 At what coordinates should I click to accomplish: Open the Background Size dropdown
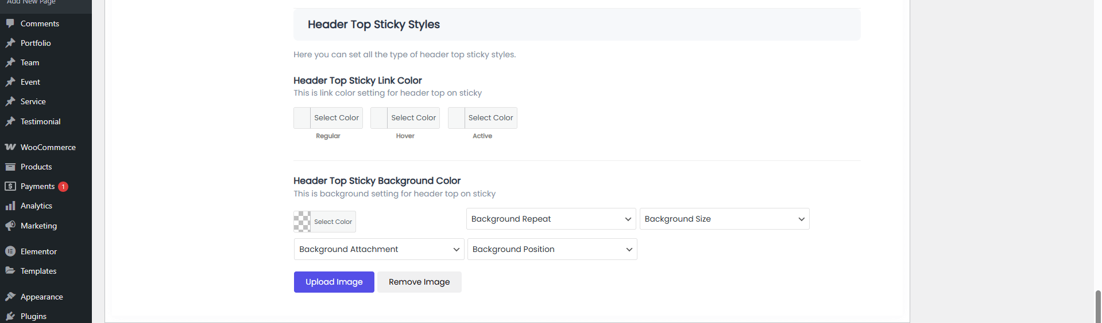724,219
